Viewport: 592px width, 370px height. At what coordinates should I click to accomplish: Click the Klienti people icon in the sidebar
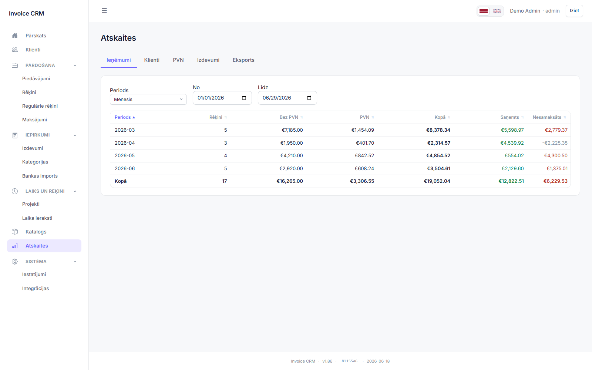click(x=15, y=50)
